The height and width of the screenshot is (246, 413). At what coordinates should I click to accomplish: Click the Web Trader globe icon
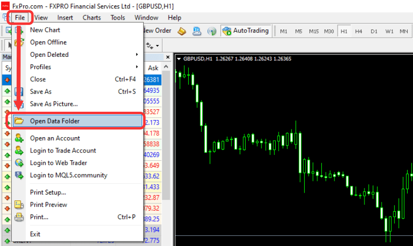point(19,163)
